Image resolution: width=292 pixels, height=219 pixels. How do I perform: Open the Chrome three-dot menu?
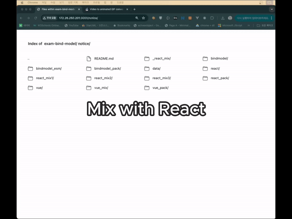[x=272, y=18]
